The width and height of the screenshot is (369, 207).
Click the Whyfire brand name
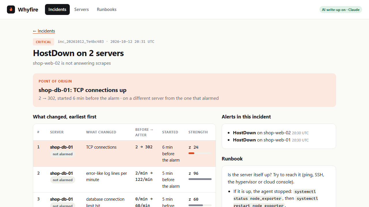click(x=28, y=9)
